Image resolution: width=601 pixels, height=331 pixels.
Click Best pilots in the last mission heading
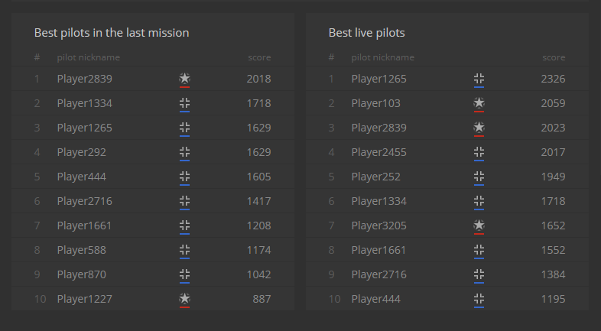click(x=112, y=33)
